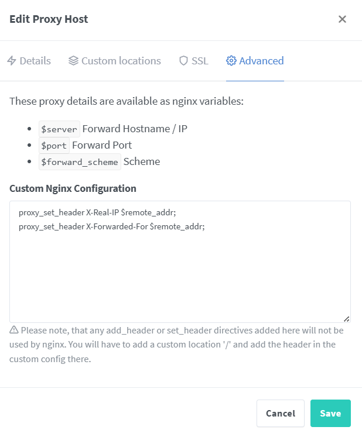Click the stacked layers icon for Custom locations
Screen dimensions: 362x437
point(73,61)
